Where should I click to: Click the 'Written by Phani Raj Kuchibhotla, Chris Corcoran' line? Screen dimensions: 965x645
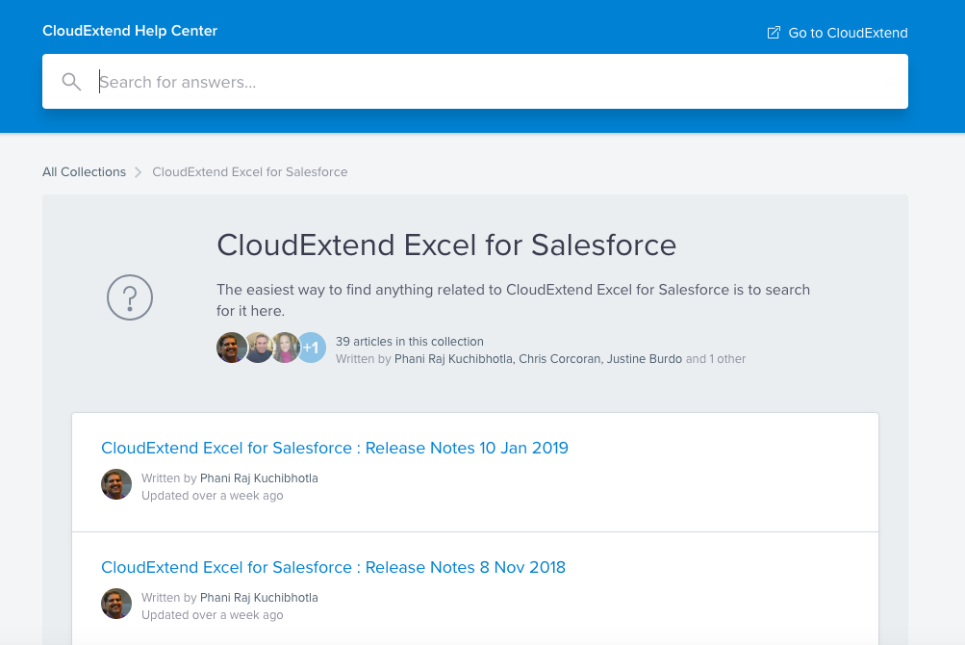[541, 358]
